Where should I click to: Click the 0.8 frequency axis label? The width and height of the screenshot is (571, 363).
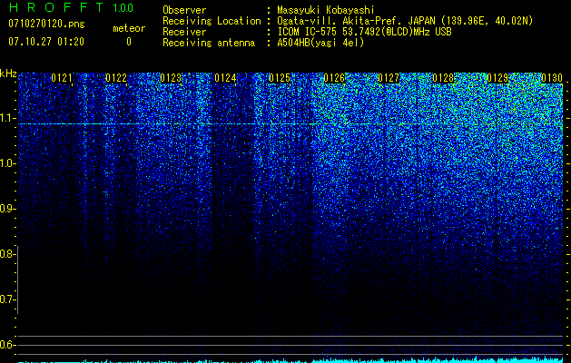click(x=7, y=254)
